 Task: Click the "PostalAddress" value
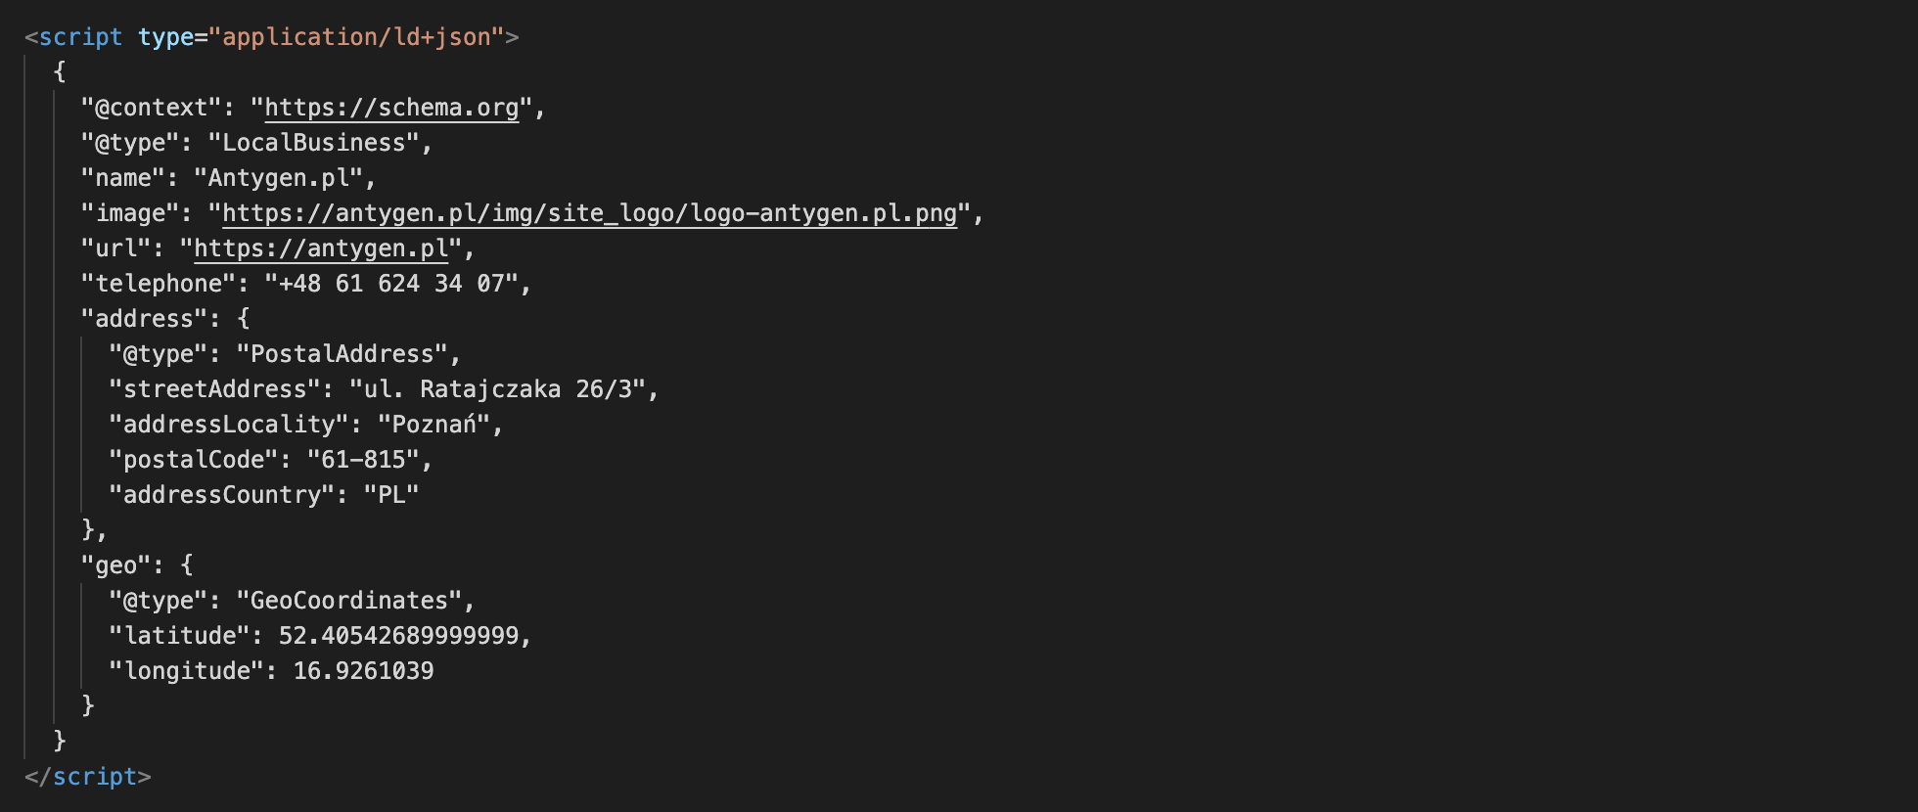click(x=342, y=354)
